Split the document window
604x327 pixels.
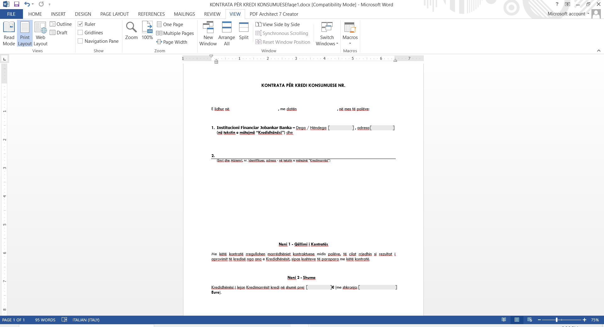tap(244, 31)
